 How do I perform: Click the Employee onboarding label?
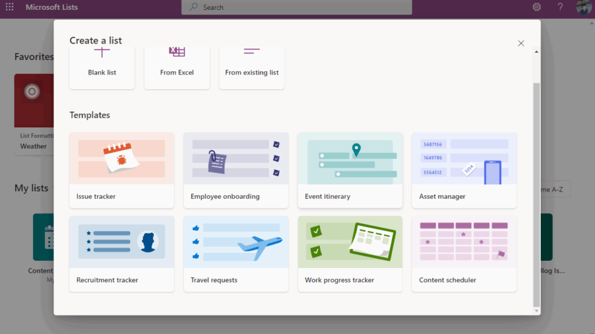[225, 196]
